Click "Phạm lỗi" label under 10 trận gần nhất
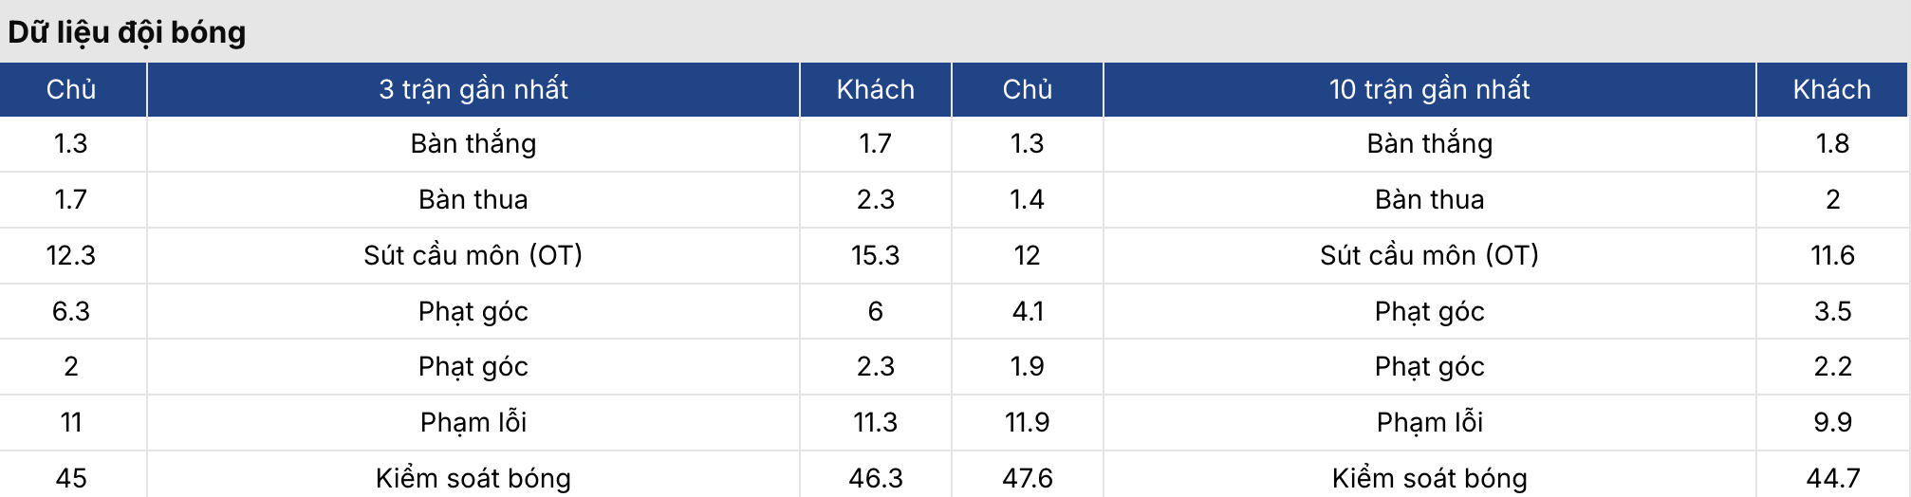 click(1429, 422)
